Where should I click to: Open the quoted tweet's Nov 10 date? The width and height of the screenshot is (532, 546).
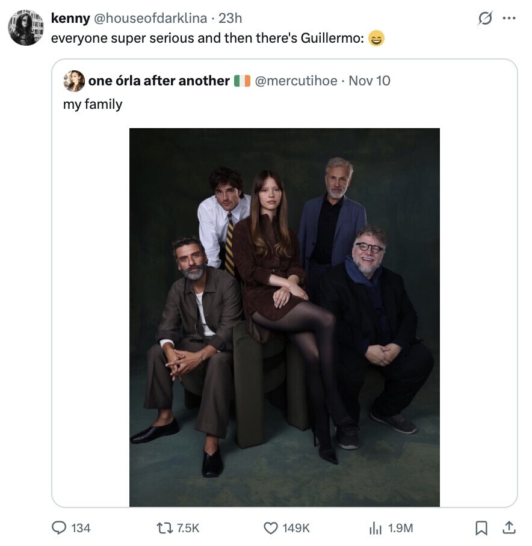pyautogui.click(x=370, y=81)
